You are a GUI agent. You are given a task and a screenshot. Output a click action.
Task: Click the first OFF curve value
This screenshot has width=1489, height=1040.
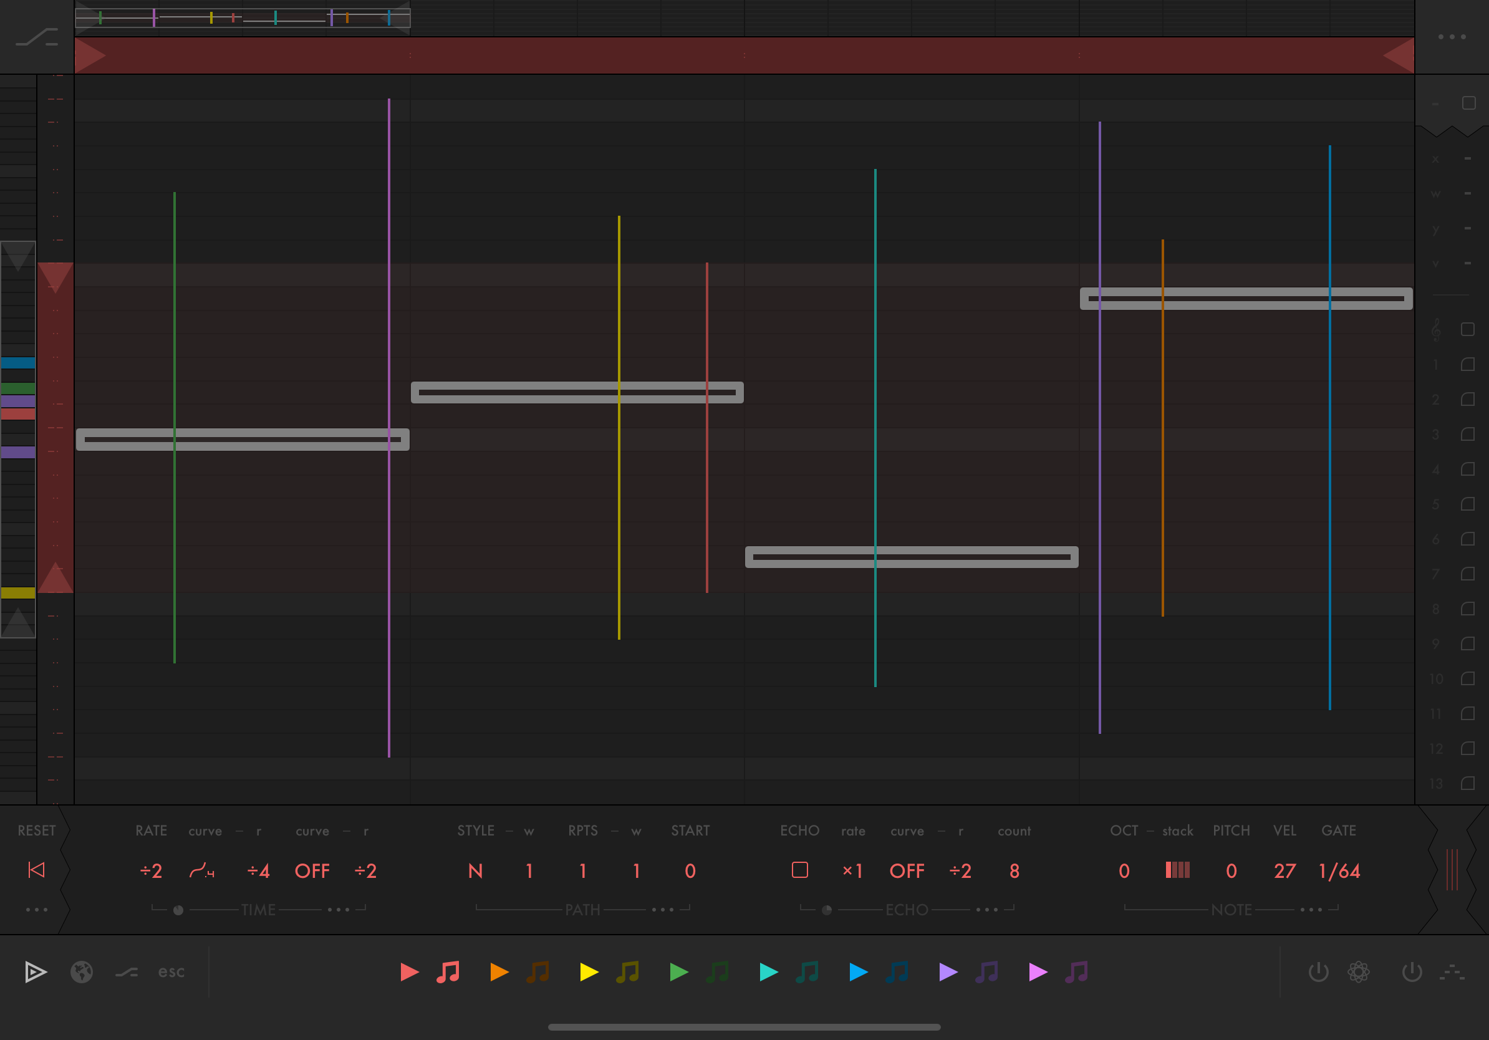pyautogui.click(x=312, y=871)
